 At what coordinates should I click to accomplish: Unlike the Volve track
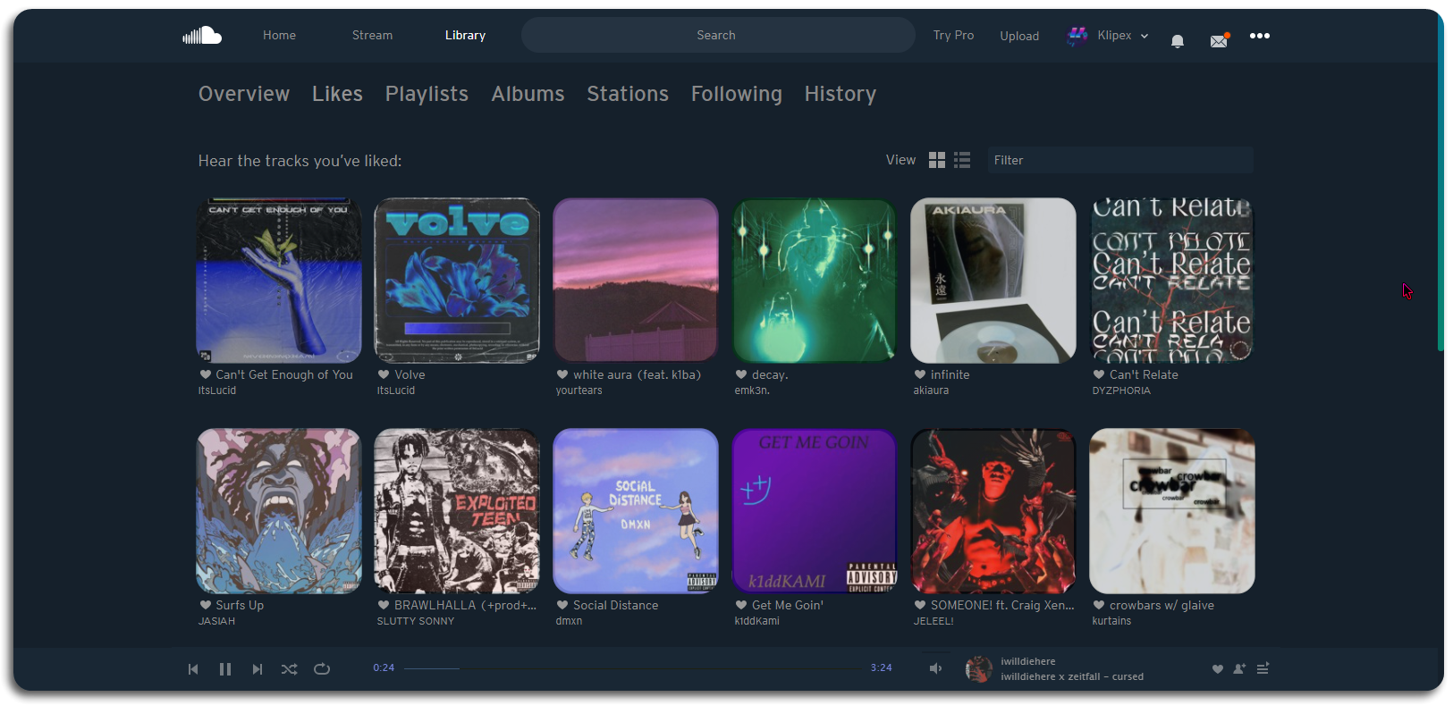[384, 374]
